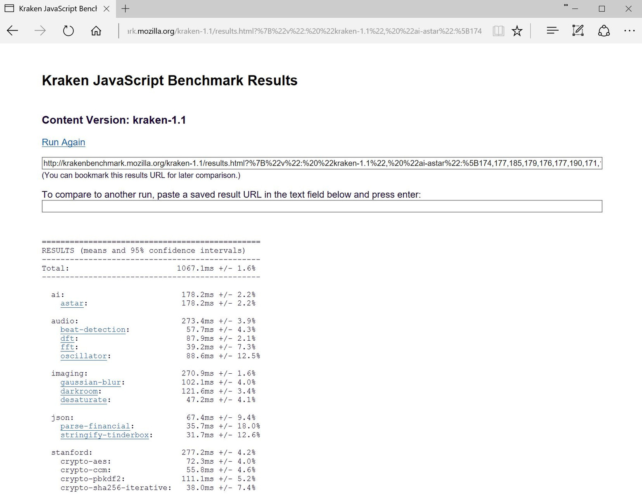Image resolution: width=642 pixels, height=495 pixels.
Task: Click the crypto-aes result row label
Action: coord(86,462)
